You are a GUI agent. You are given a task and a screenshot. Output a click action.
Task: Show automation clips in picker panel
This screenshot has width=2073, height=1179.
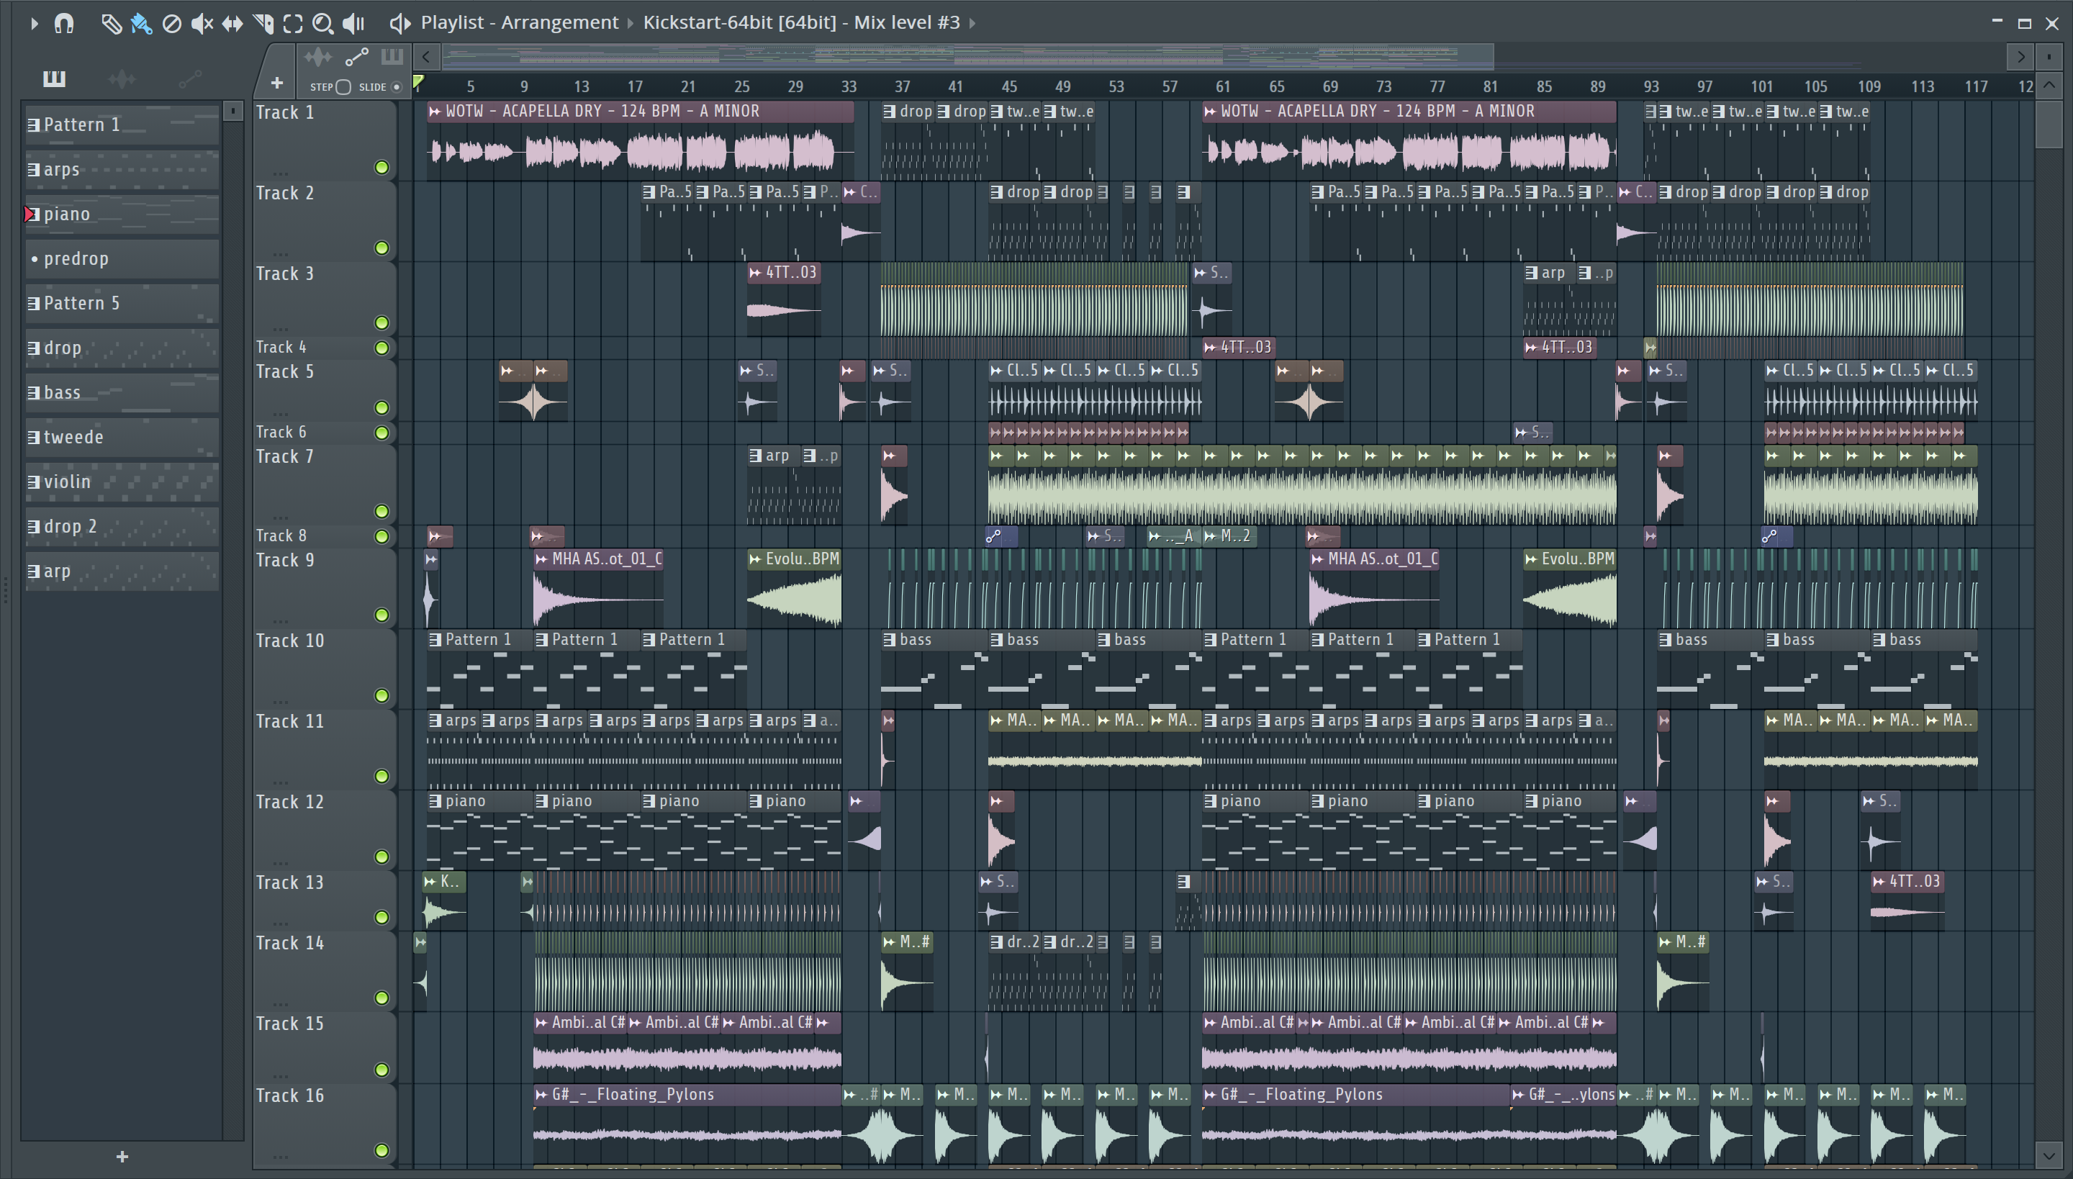pyautogui.click(x=189, y=78)
